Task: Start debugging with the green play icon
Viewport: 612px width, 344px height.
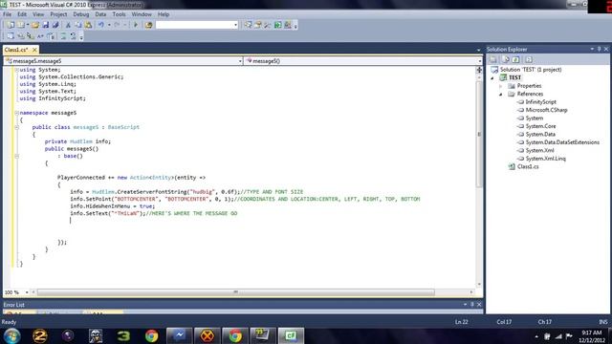Action: click(136, 25)
